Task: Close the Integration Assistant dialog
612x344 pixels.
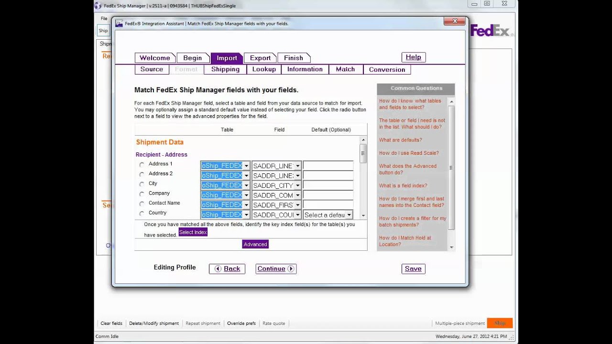Action: [x=455, y=21]
